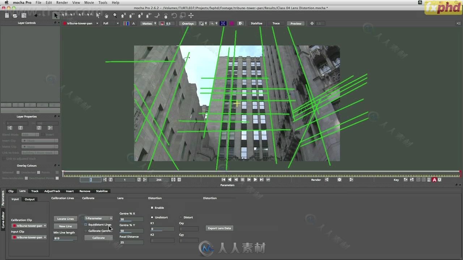This screenshot has width=463, height=260.
Task: Expand the point display dropdown arrow
Action: 216,23
